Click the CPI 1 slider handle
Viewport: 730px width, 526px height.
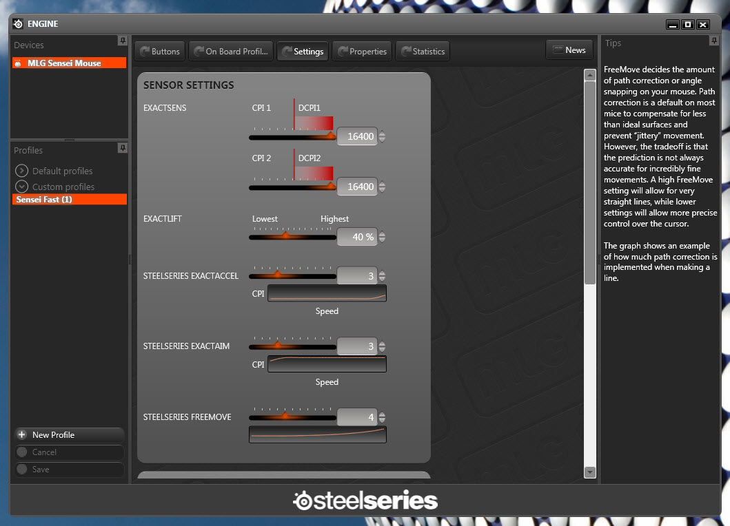coord(331,136)
